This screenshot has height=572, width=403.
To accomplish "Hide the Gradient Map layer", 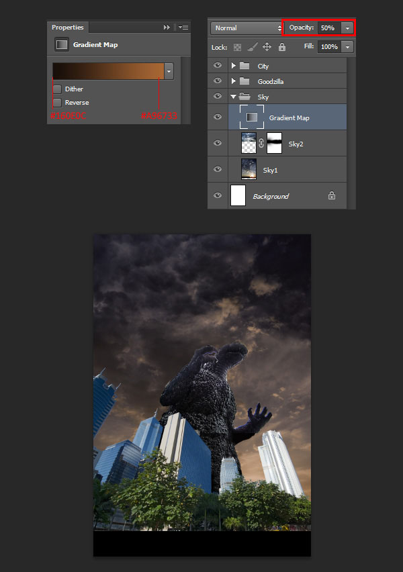I will coord(218,117).
